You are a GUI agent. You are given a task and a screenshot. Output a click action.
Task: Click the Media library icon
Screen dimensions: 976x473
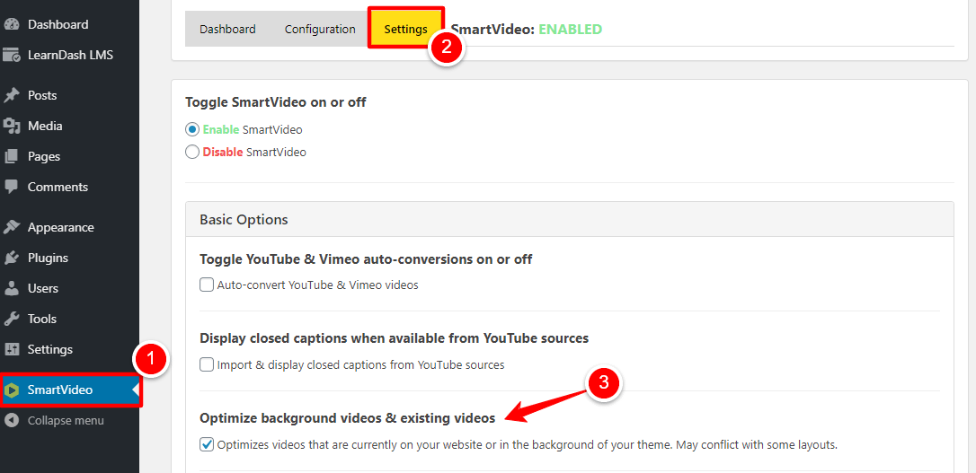pyautogui.click(x=11, y=127)
